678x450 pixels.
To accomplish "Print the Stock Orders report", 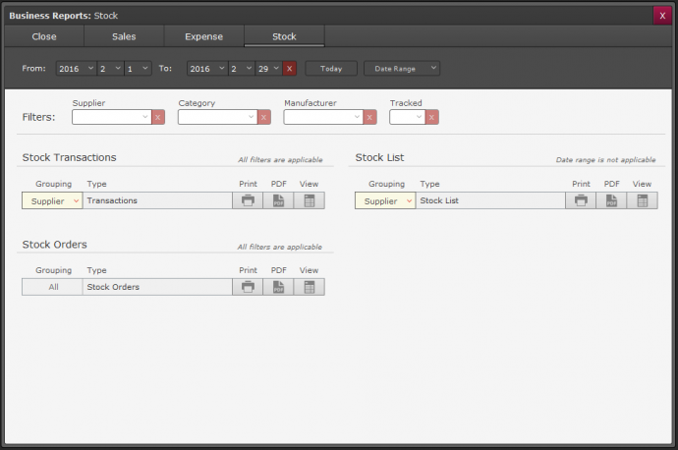I will pyautogui.click(x=248, y=287).
